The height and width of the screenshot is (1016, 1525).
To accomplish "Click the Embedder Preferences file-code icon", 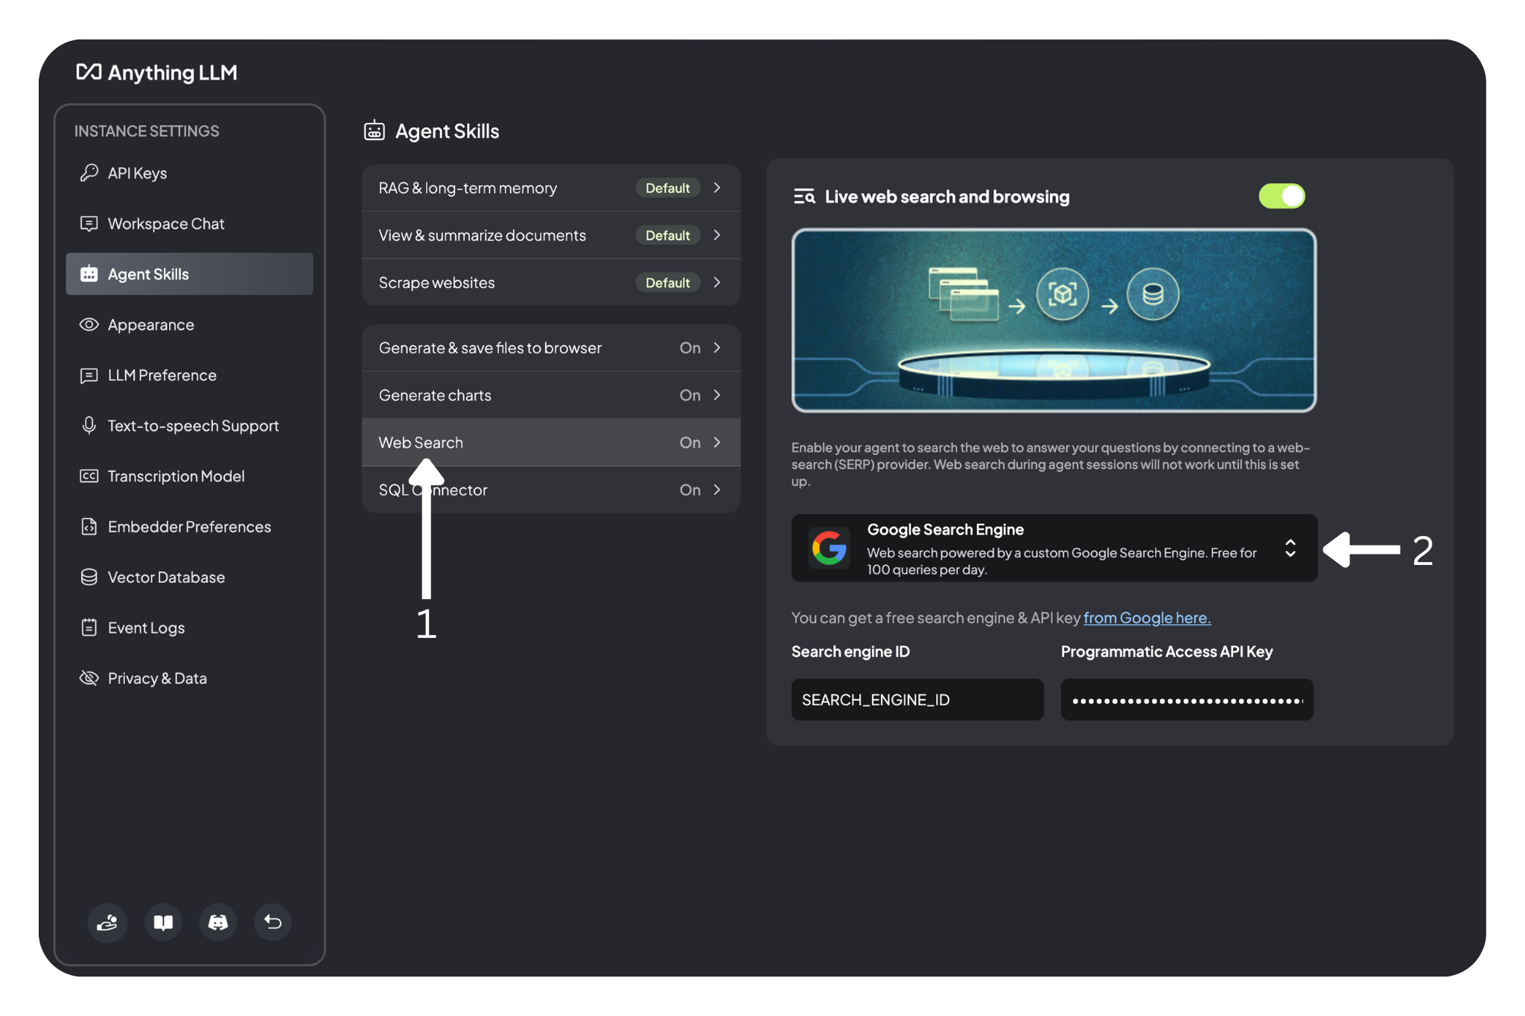I will point(89,527).
